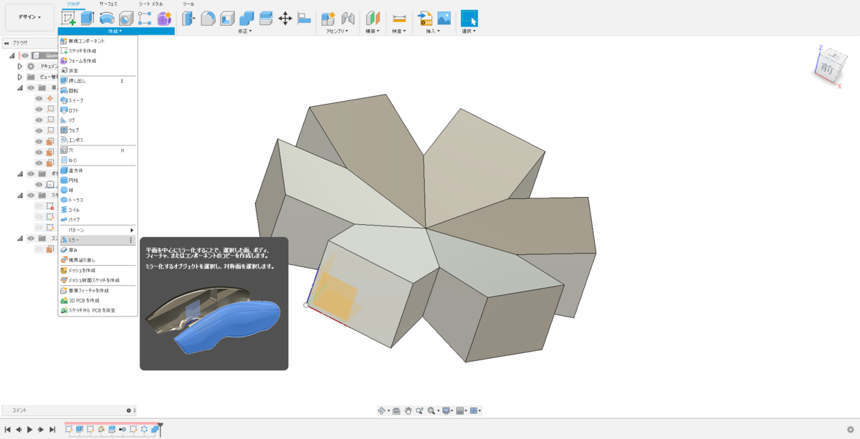
Task: Toggle visibility of the body under Bodies
Action: click(39, 184)
